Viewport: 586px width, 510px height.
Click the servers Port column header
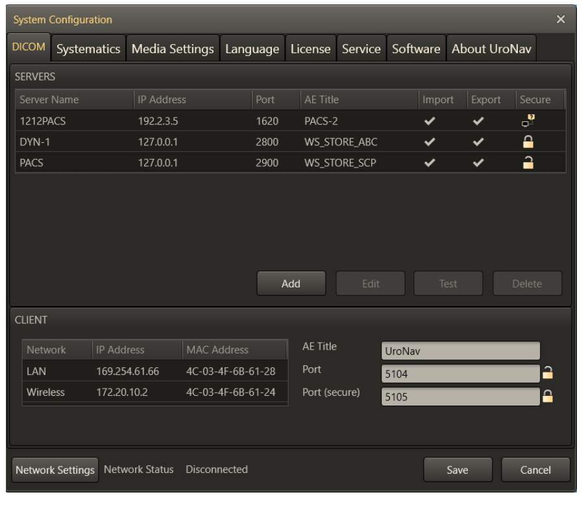276,99
